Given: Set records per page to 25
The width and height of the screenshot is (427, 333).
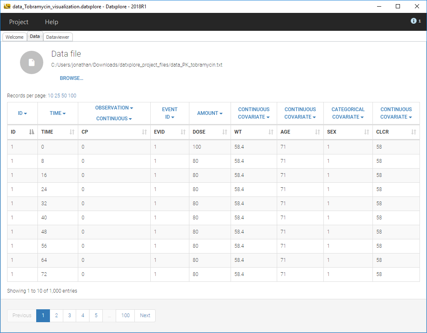Looking at the screenshot, I should click(x=57, y=96).
